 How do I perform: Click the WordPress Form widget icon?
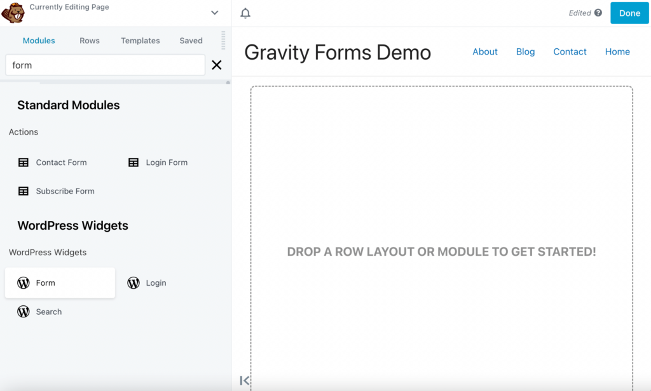(24, 282)
